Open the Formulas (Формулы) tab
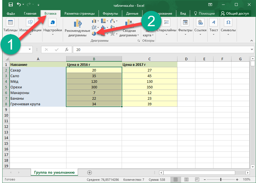256x183 pixels. tap(110, 14)
